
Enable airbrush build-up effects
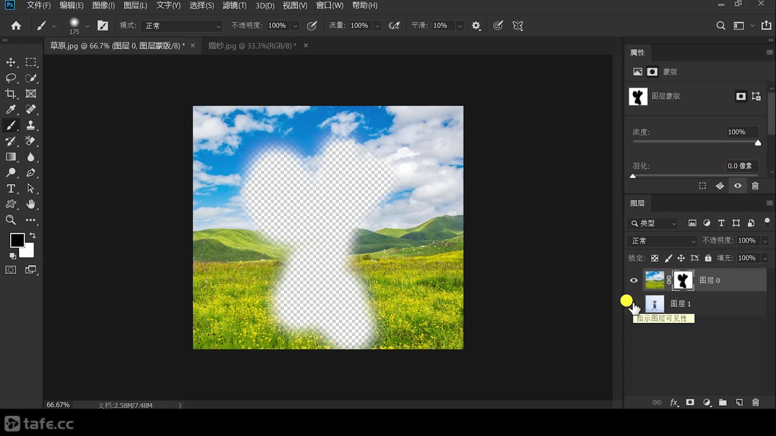click(394, 26)
